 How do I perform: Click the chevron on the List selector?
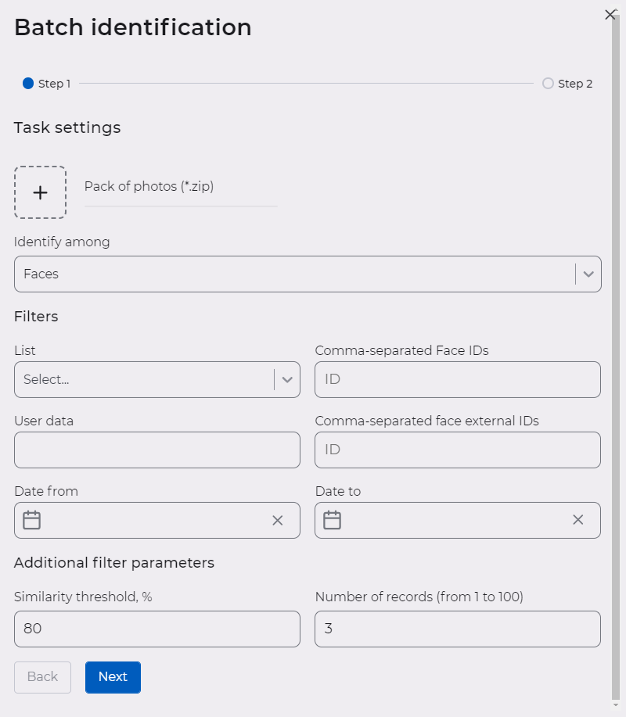287,379
